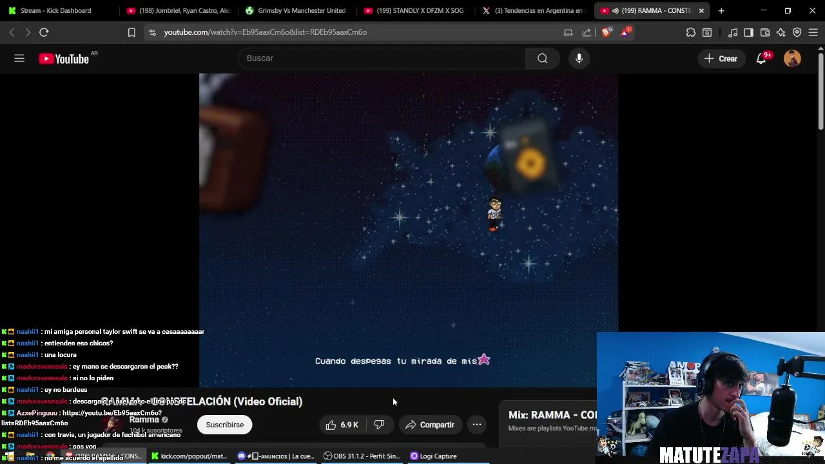Like the video with thumbs-up
The width and height of the screenshot is (825, 464).
click(x=342, y=425)
